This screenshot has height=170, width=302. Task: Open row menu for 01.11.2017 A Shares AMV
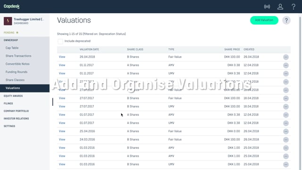click(x=286, y=65)
